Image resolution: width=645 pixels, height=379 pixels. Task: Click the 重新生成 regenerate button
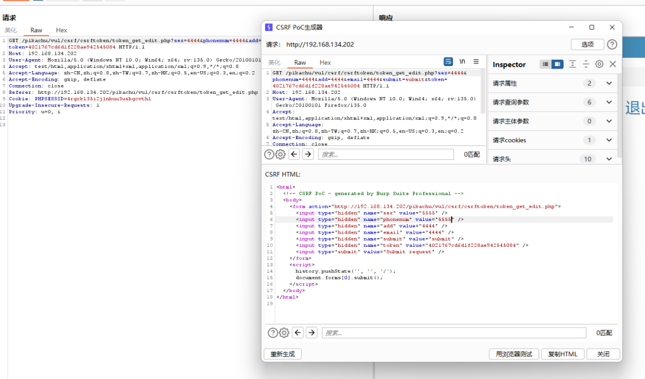coord(283,354)
